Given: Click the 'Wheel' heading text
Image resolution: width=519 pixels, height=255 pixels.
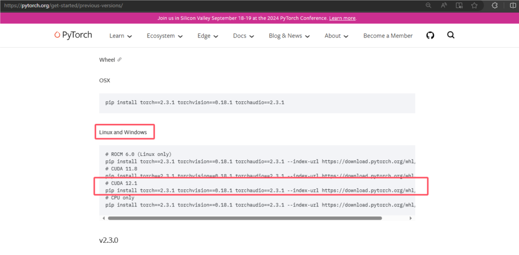Looking at the screenshot, I should pyautogui.click(x=107, y=60).
